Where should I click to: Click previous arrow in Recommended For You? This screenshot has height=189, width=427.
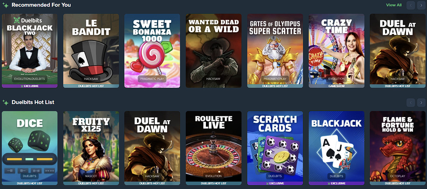point(410,5)
